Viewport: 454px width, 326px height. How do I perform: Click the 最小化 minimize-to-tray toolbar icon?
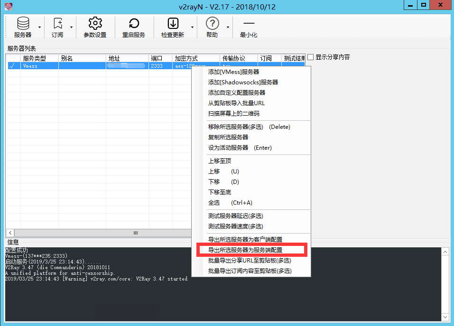pos(249,24)
